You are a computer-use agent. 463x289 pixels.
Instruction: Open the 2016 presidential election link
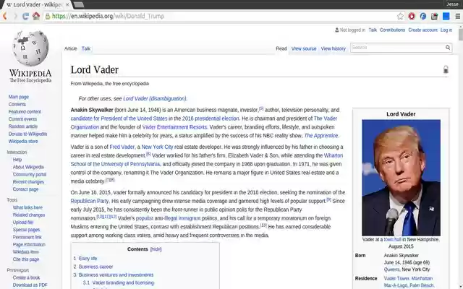[211, 118]
